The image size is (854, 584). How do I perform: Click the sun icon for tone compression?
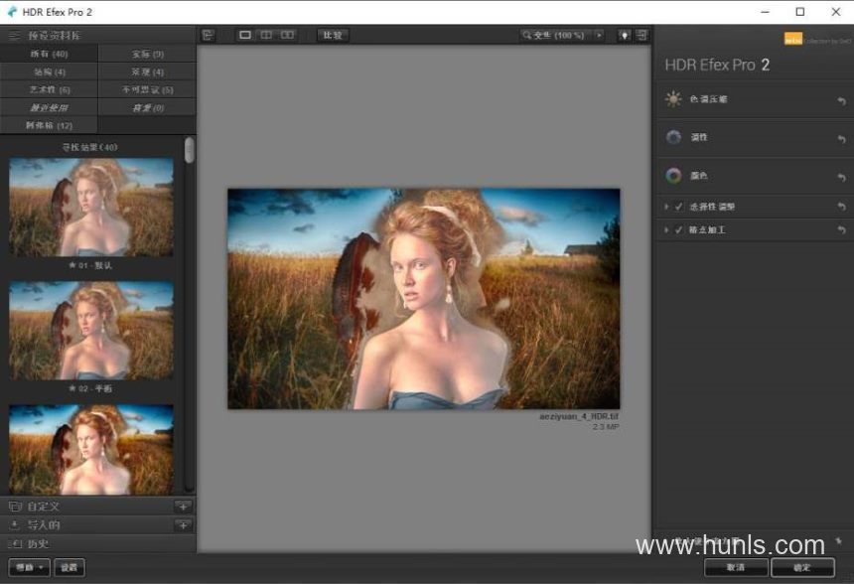[673, 99]
